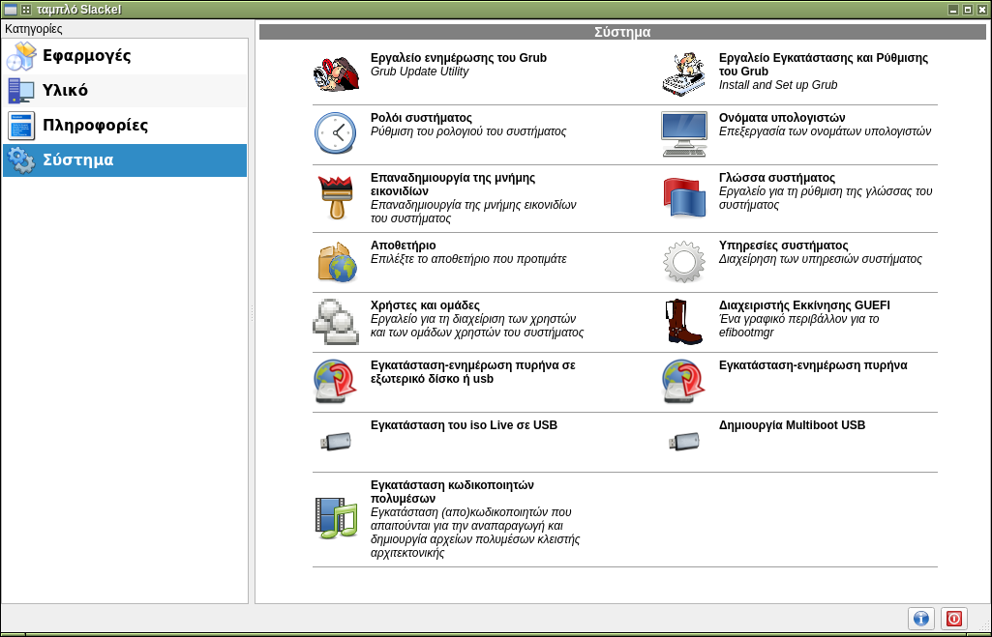Click the Αποθετήριο repository box icon
Viewport: 992px width, 637px height.
click(x=336, y=262)
